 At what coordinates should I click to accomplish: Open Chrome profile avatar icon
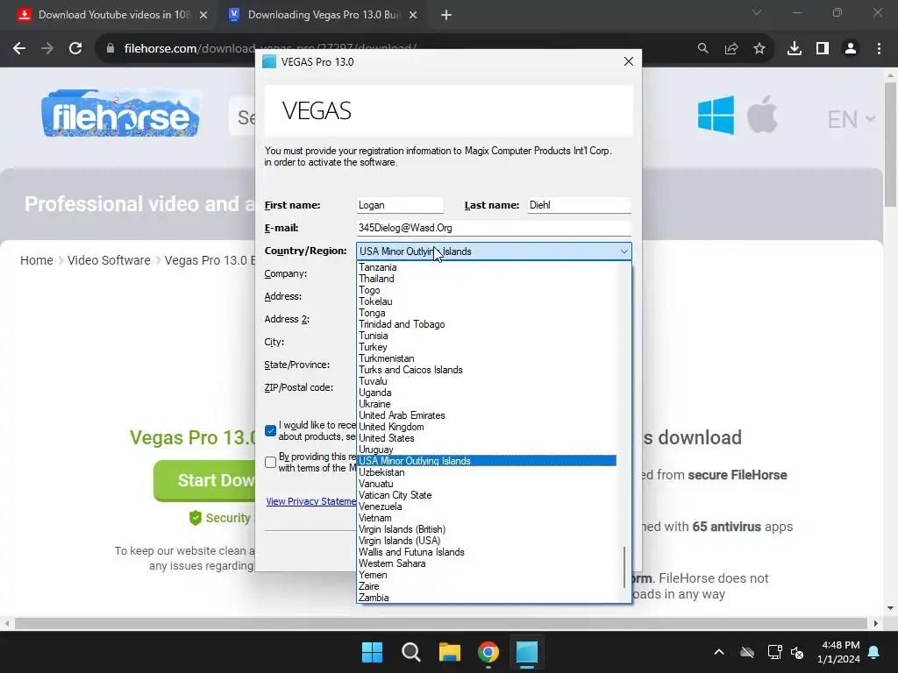pos(851,49)
